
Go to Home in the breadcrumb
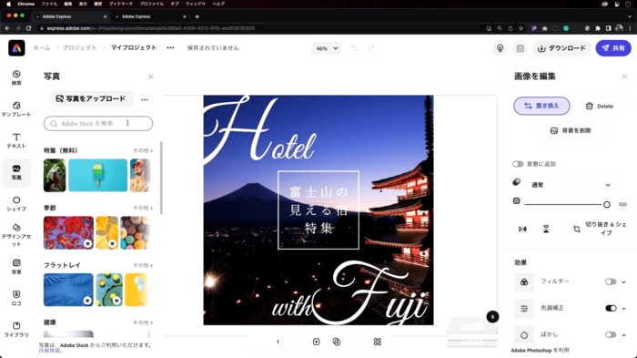click(x=42, y=48)
